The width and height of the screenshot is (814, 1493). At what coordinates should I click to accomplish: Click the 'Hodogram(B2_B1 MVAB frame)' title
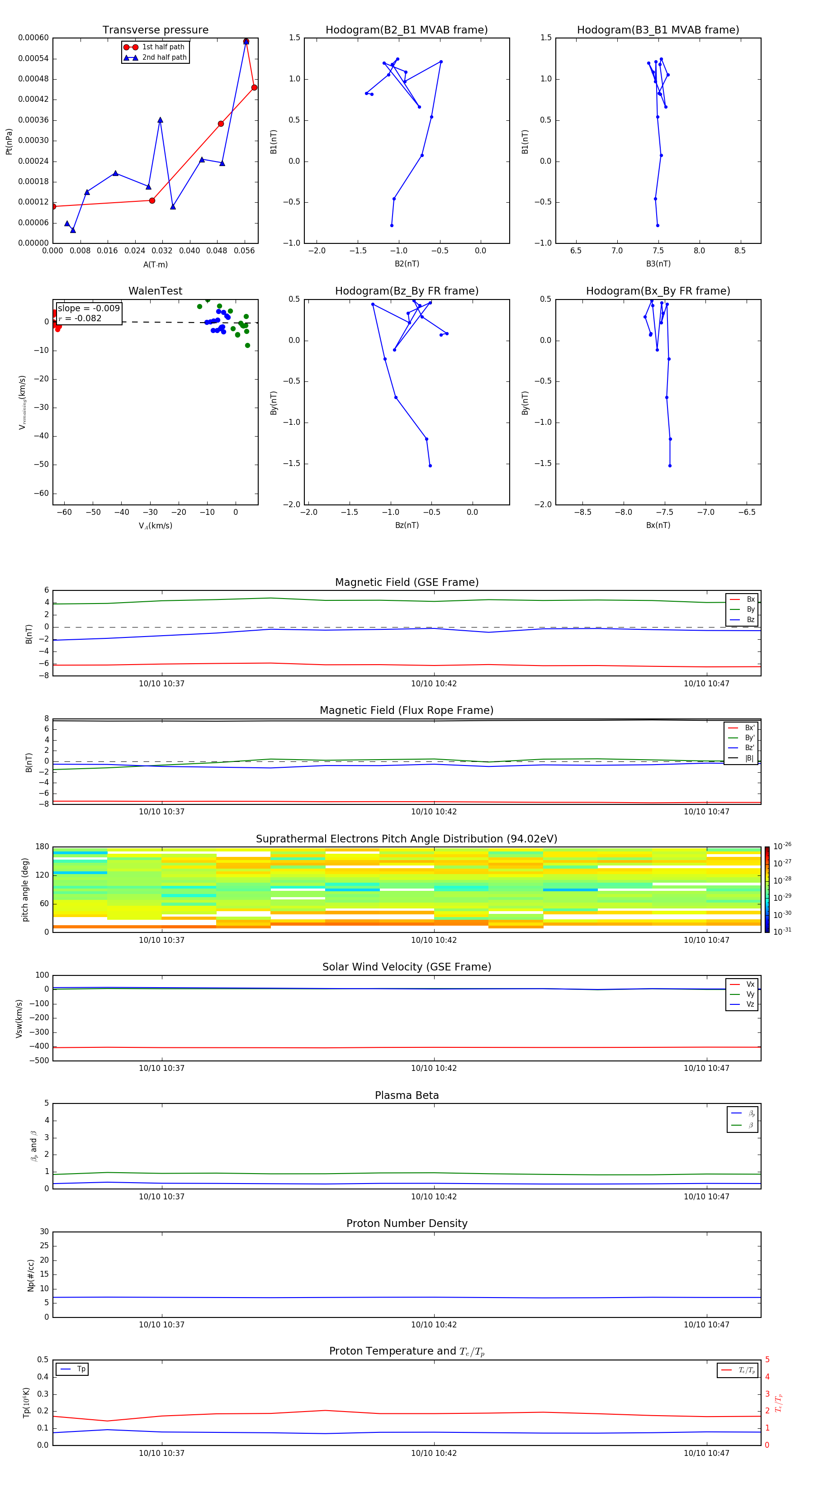[x=407, y=30]
